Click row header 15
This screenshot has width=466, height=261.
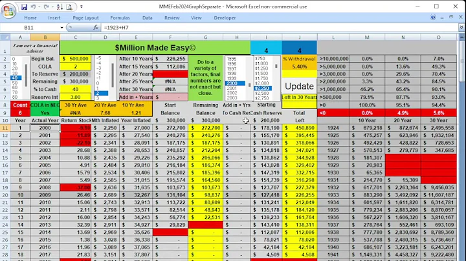[x=5, y=158]
